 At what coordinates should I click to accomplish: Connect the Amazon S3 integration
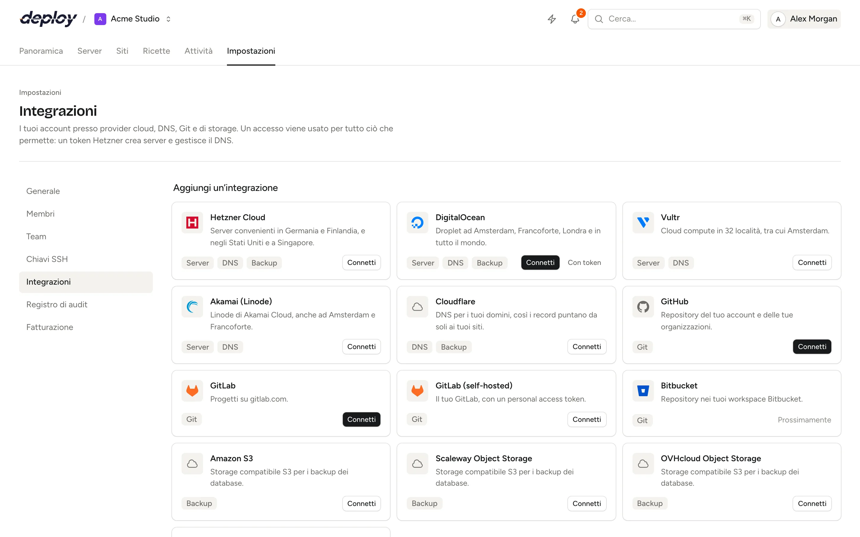[x=361, y=504]
